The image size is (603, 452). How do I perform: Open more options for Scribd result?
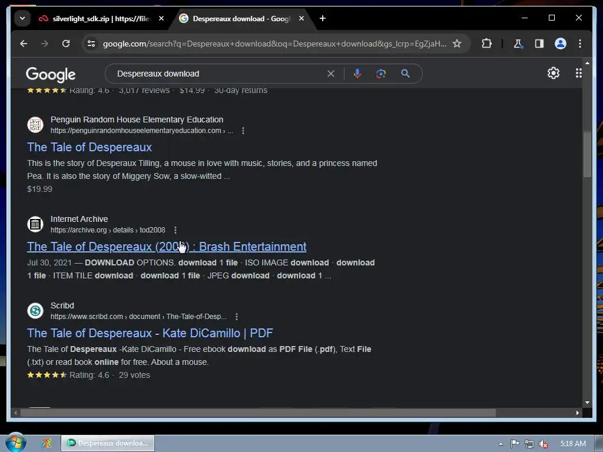click(x=237, y=317)
